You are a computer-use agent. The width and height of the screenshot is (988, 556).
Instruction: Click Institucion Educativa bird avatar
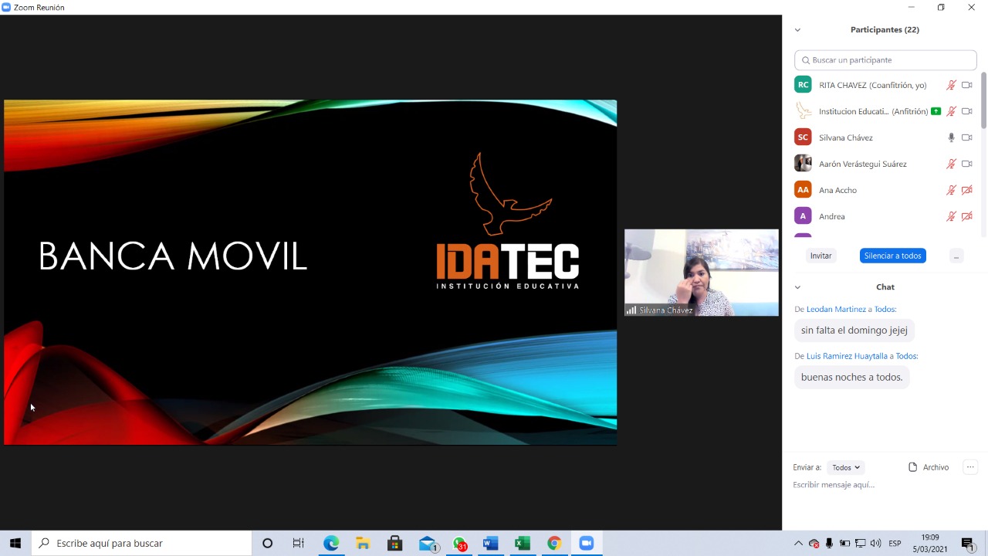coord(803,111)
